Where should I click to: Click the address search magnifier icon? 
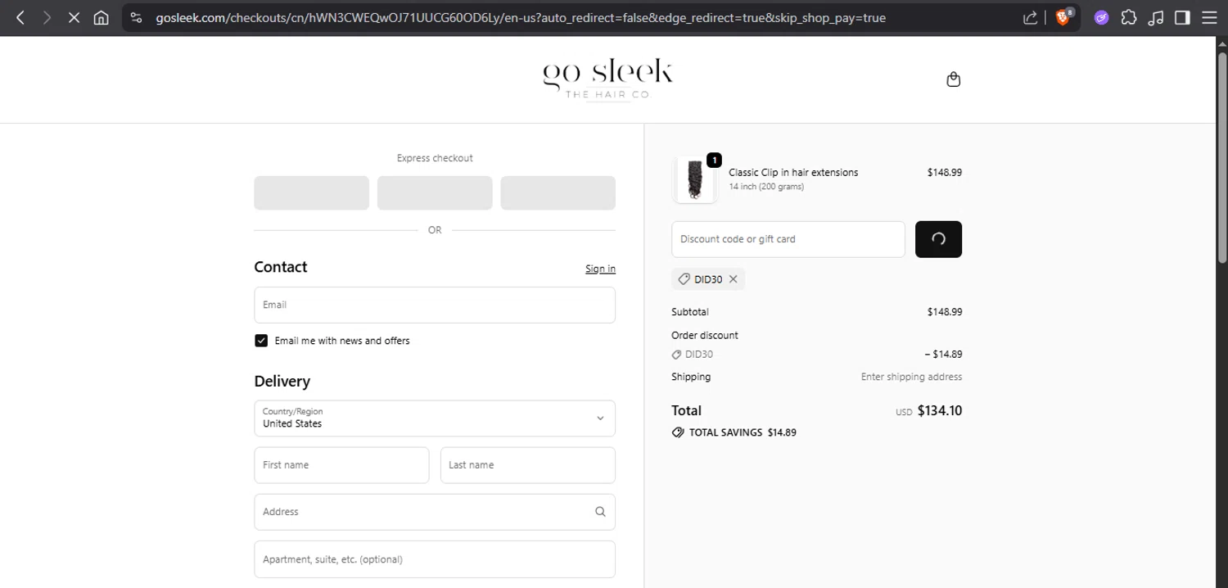(600, 512)
